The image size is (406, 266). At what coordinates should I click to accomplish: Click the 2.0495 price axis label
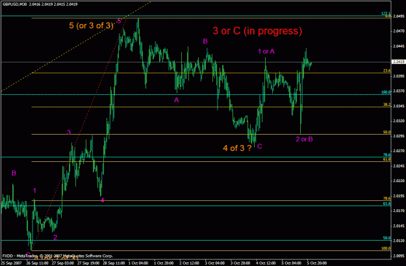coord(398,16)
